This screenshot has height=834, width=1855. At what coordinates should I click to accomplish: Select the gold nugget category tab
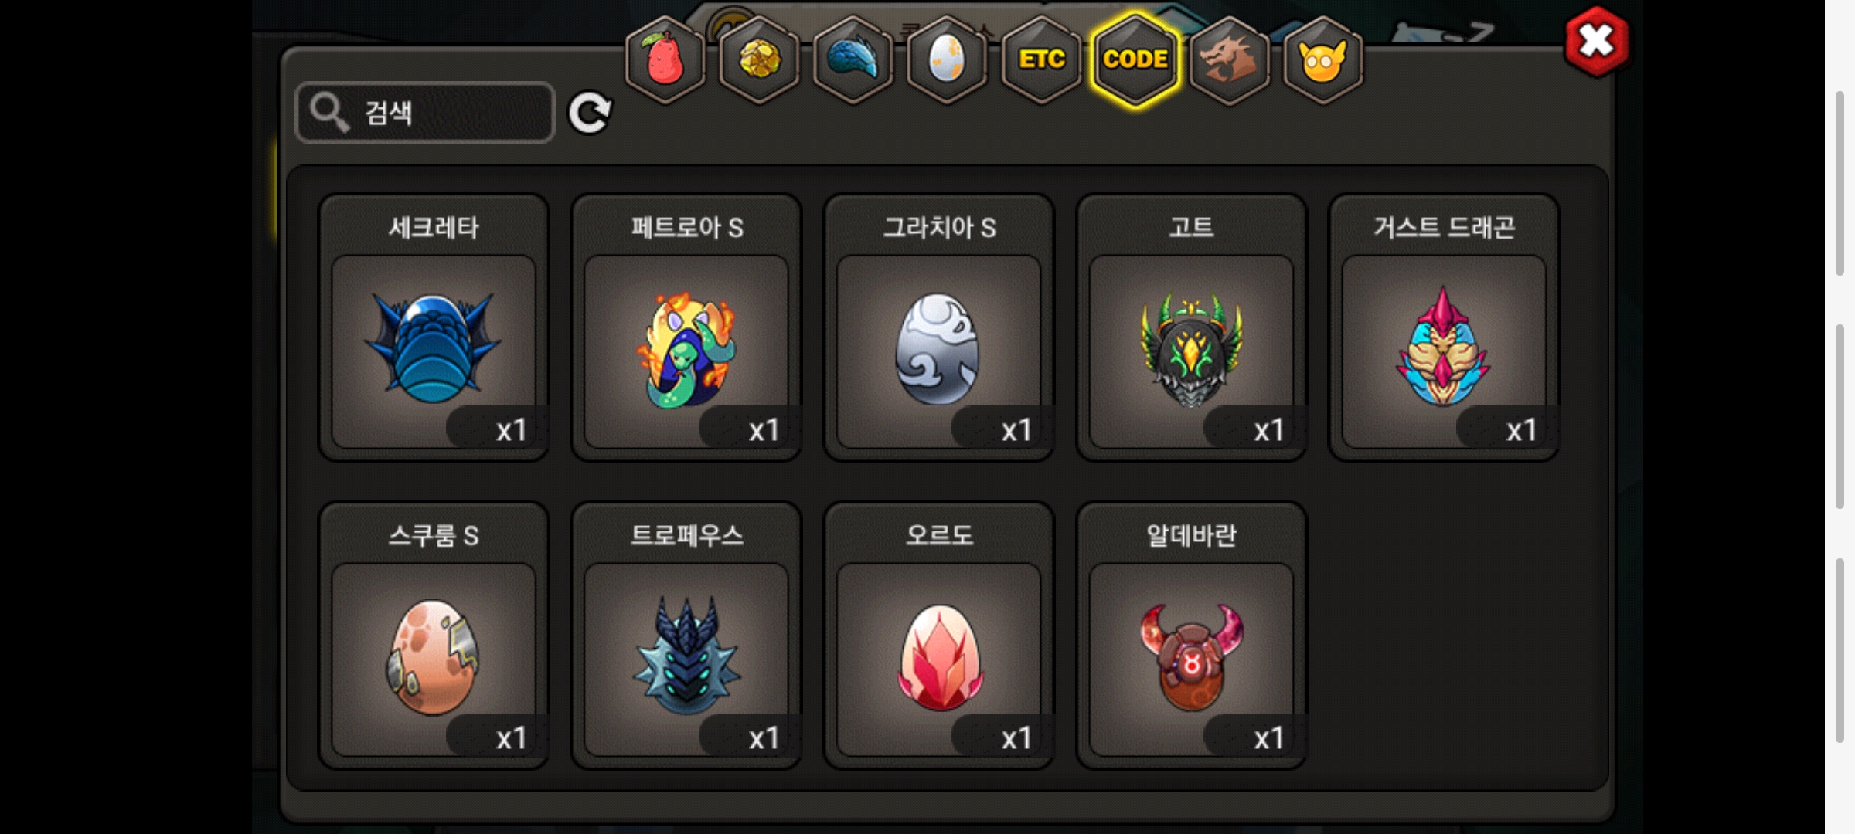tap(759, 60)
